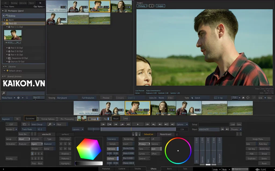
Task: Collapse the Reels (6) tree node
Action: [4, 24]
